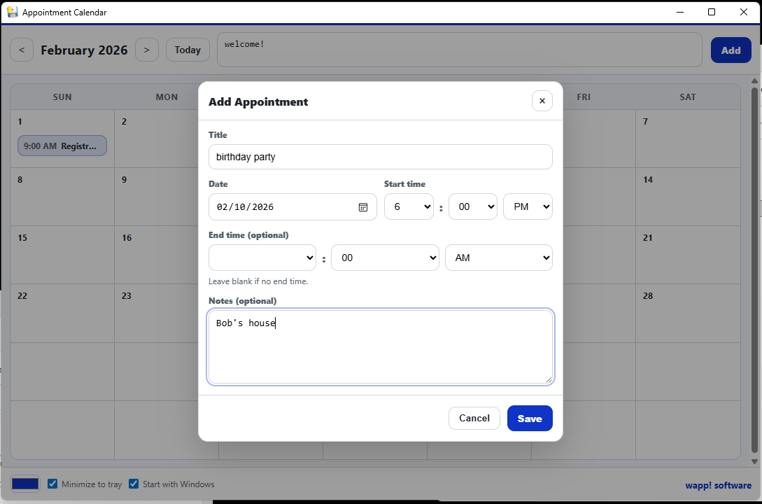Jump to Today in the calendar
The width and height of the screenshot is (762, 504).
[188, 50]
